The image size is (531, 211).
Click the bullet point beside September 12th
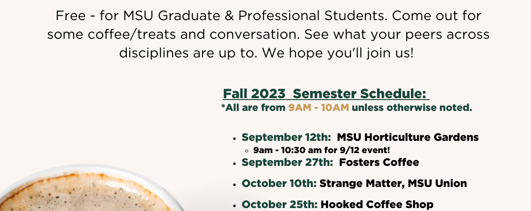[235, 138]
